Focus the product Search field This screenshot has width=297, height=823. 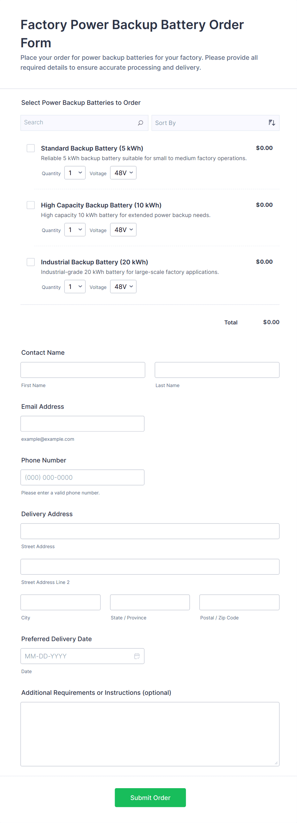[84, 123]
